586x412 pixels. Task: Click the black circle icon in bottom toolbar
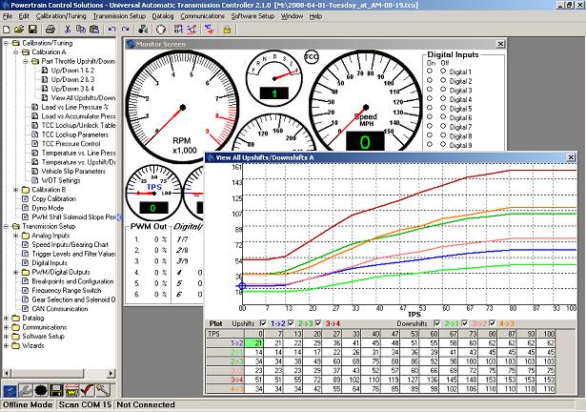click(x=41, y=390)
